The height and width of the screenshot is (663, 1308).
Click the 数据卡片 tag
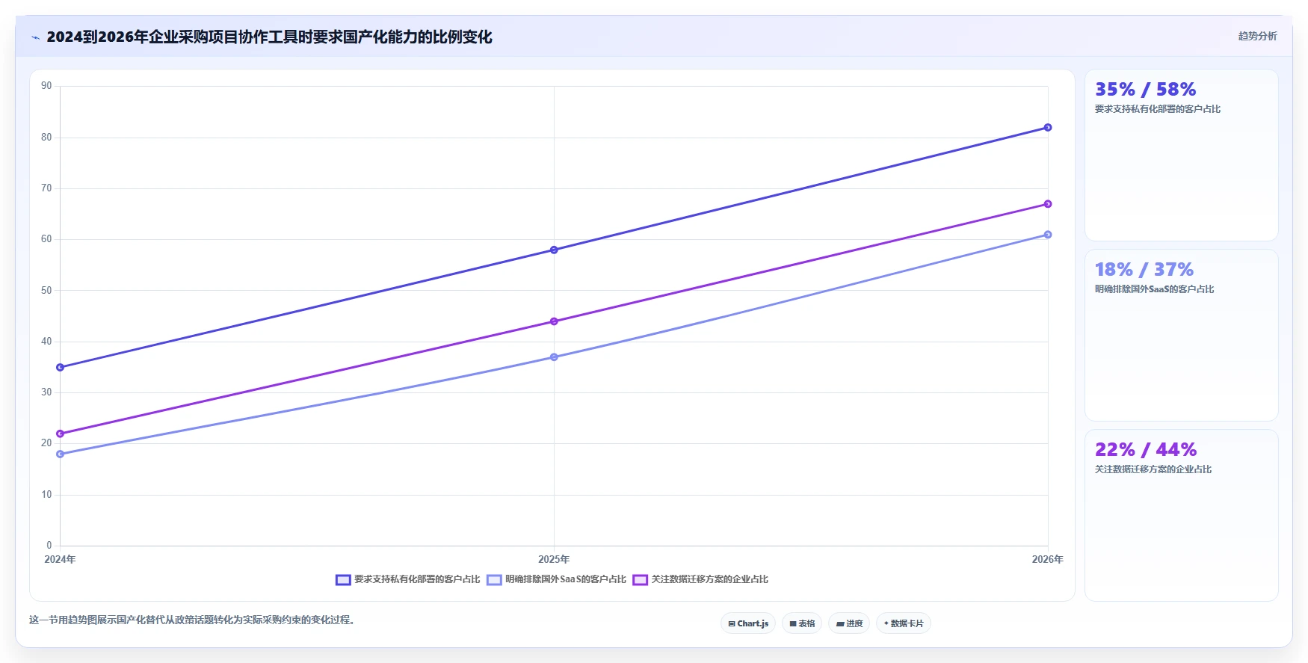tap(904, 623)
